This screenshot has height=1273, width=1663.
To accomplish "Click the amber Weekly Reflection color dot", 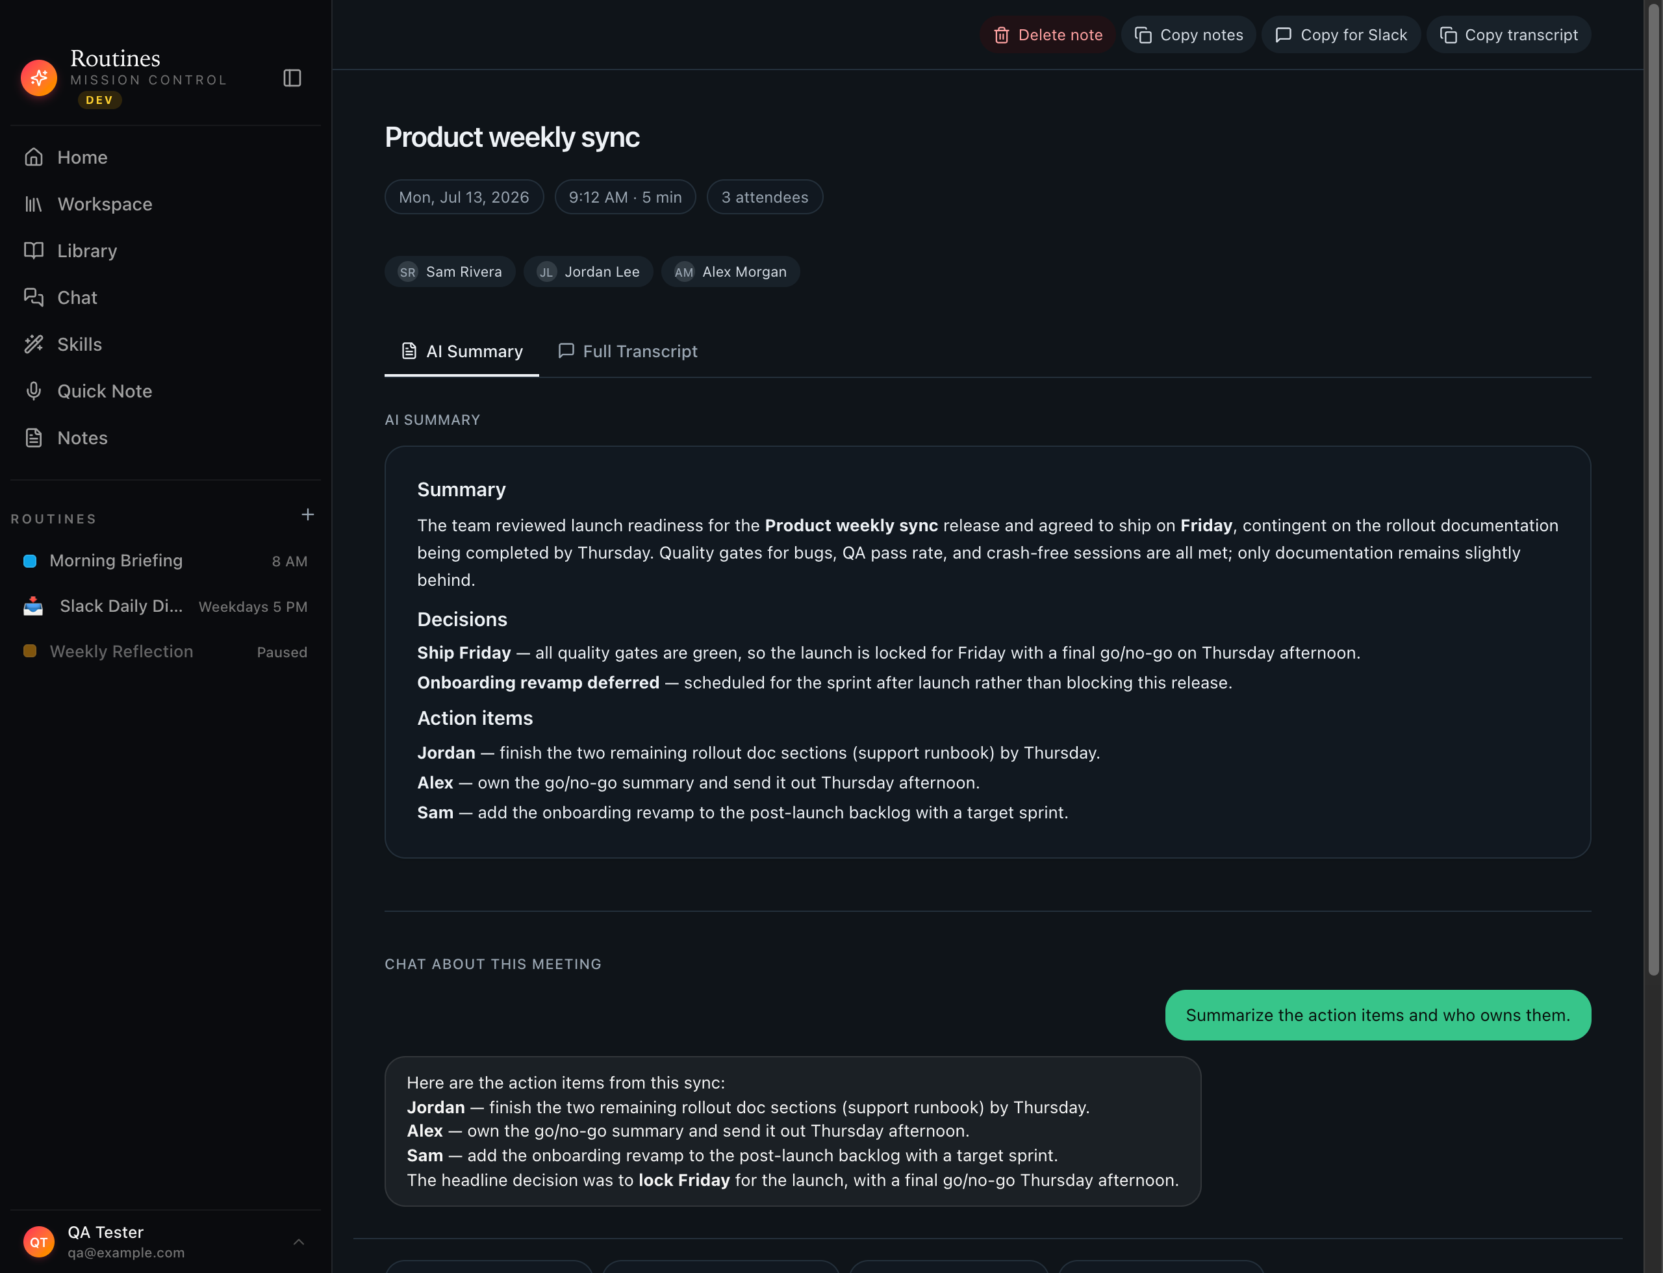I will pyautogui.click(x=31, y=651).
